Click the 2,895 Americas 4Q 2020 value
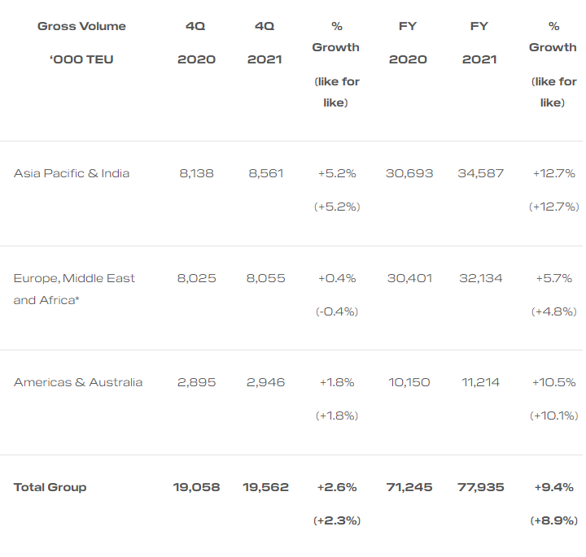 [x=197, y=382]
